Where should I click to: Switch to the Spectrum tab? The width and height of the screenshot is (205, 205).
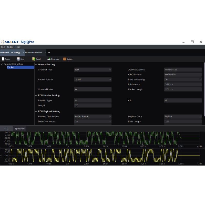(20, 129)
